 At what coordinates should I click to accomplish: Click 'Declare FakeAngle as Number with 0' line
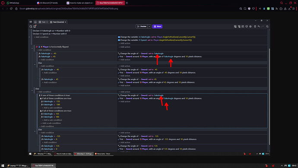click(51, 31)
